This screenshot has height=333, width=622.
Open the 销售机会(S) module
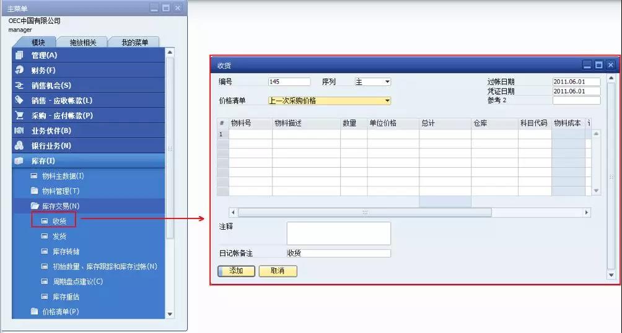[89, 85]
